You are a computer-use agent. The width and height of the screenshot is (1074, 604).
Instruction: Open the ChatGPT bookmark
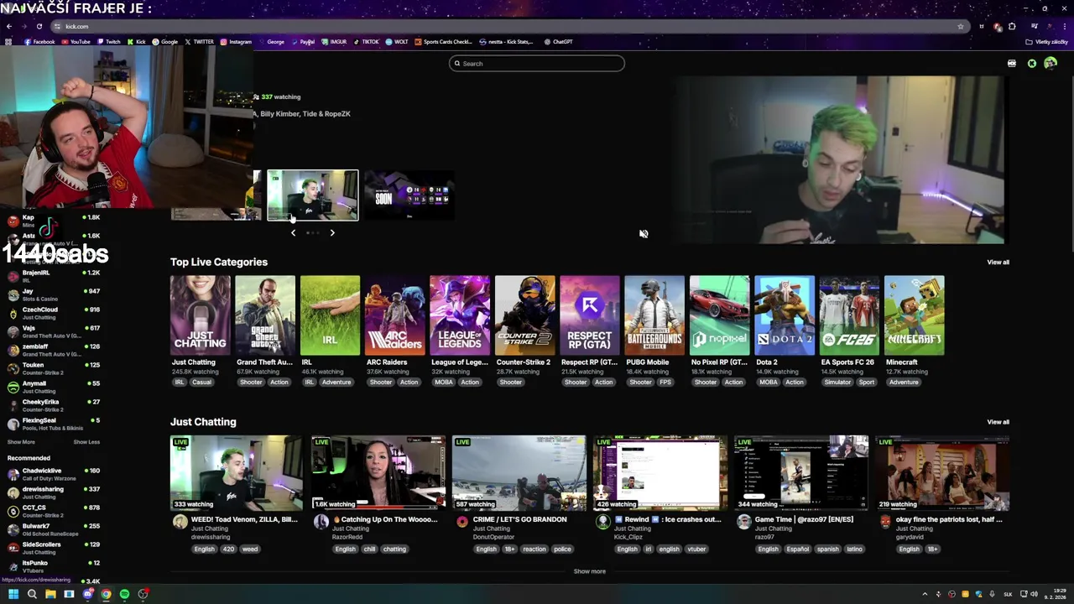558,42
